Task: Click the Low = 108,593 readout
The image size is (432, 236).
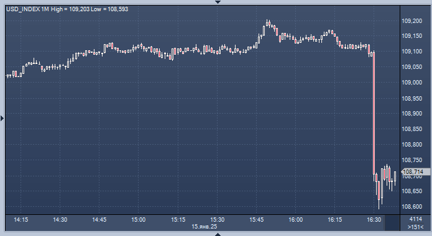Action: click(x=109, y=9)
